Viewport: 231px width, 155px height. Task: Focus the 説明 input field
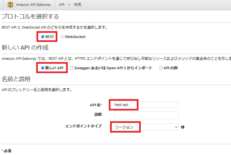(x=146, y=115)
